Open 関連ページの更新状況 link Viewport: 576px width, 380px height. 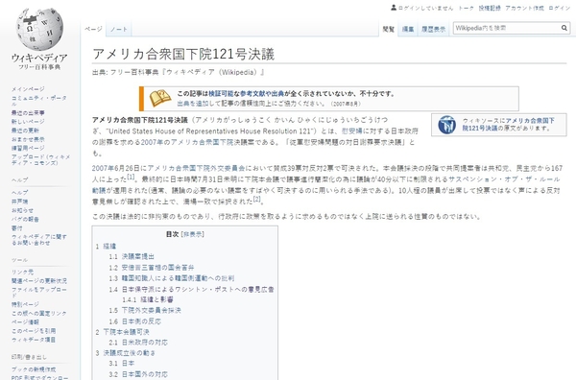coord(39,281)
